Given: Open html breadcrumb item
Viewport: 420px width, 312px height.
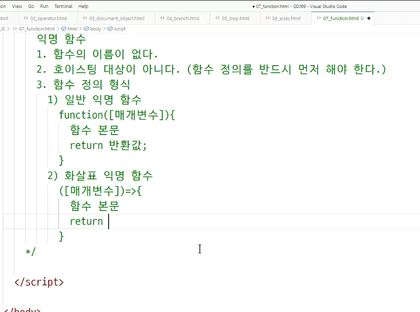Looking at the screenshot, I should tap(72, 28).
